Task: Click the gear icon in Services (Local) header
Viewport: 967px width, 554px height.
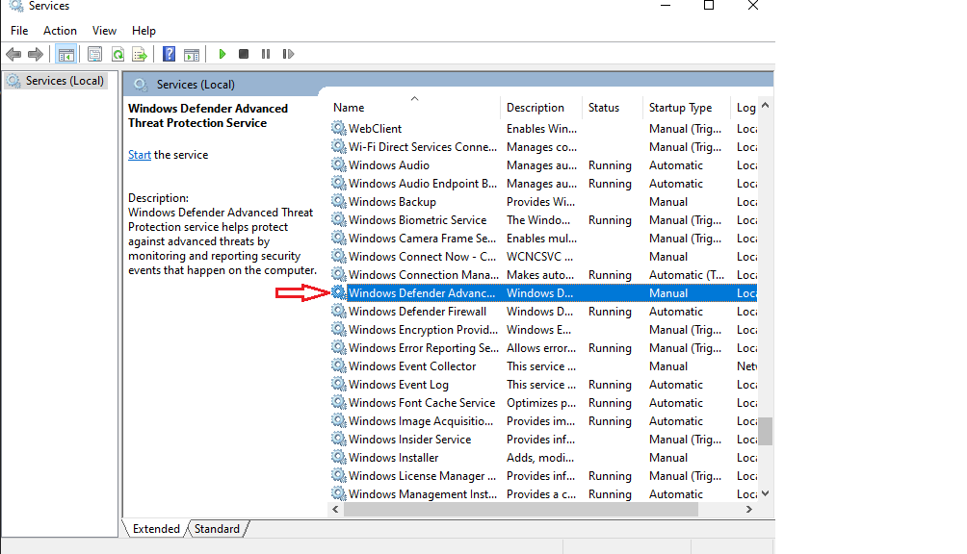Action: (141, 85)
